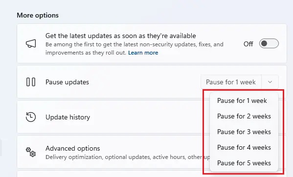Click the pause bars icon

tap(31, 82)
